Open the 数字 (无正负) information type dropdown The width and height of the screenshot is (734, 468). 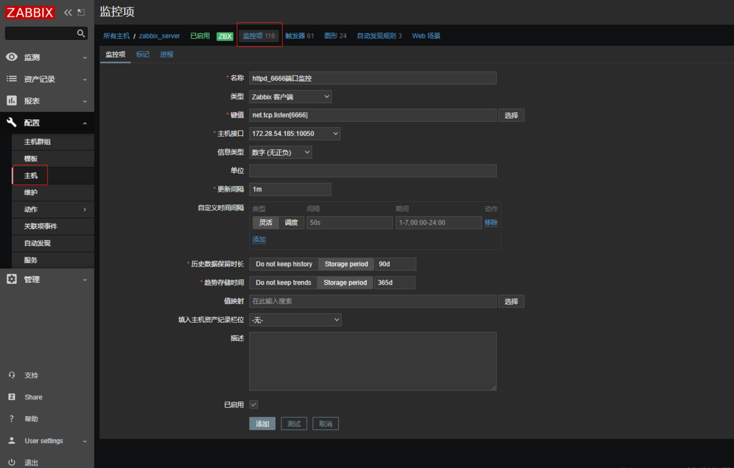280,152
